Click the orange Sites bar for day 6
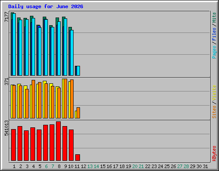Image resolution: width=219 pixels, height=171 pixels. pyautogui.click(x=46, y=101)
